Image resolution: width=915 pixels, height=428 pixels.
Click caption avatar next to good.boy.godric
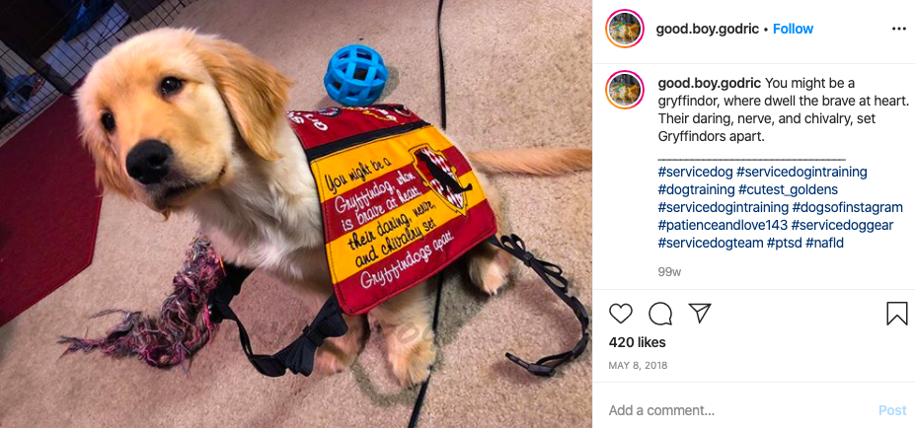[x=625, y=90]
